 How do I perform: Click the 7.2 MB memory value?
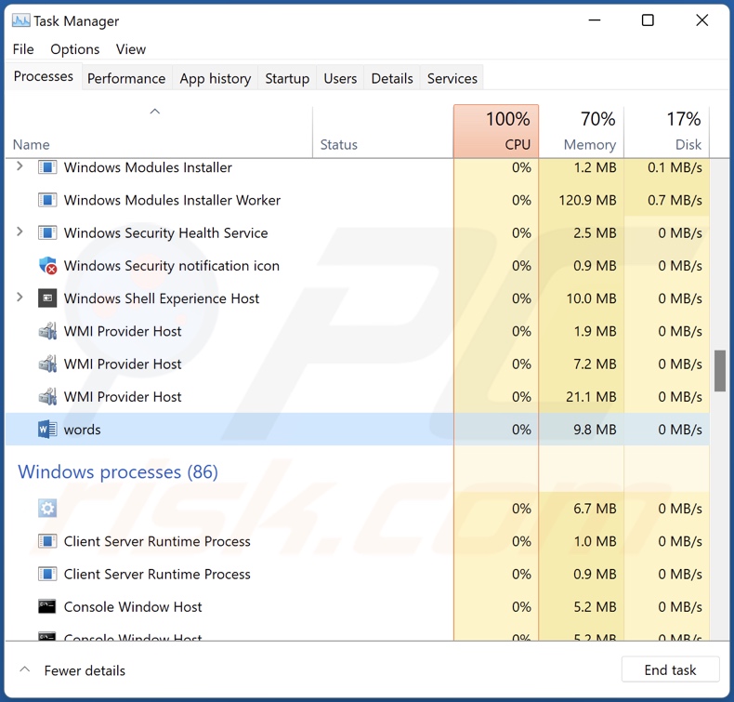pyautogui.click(x=595, y=364)
